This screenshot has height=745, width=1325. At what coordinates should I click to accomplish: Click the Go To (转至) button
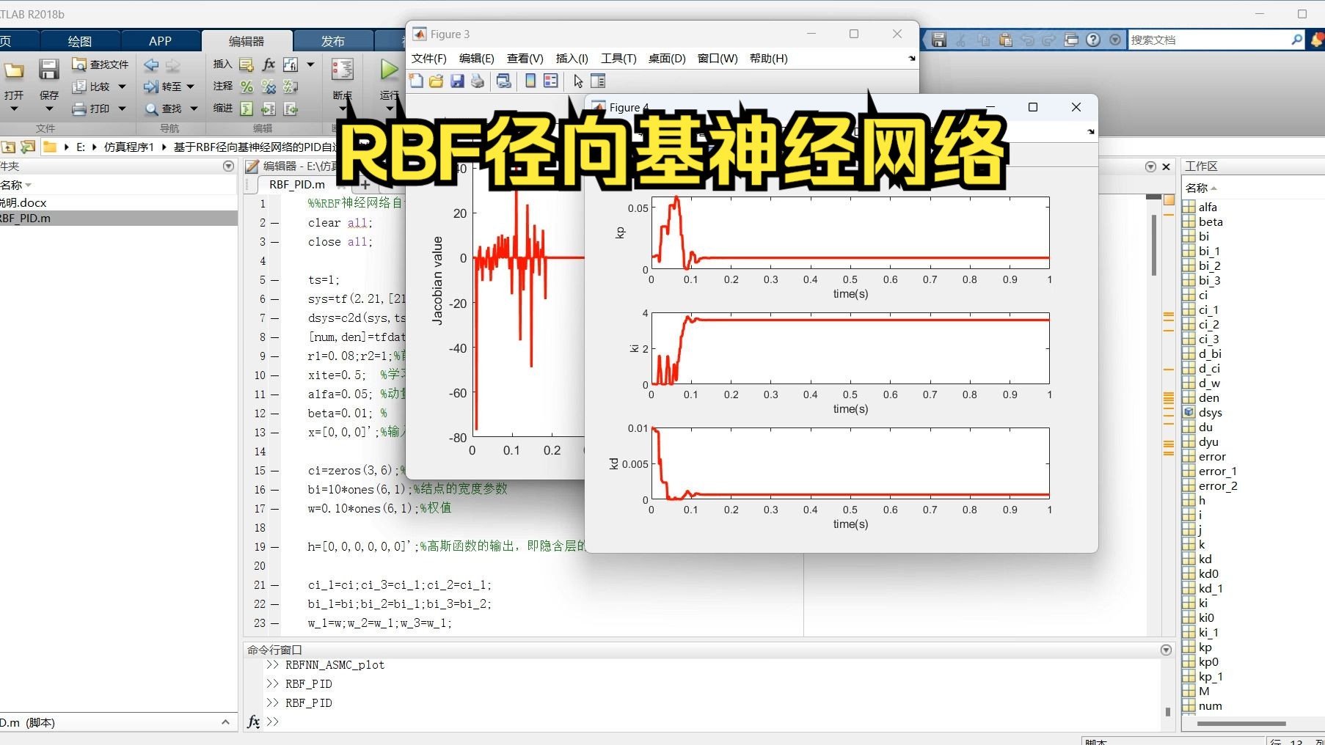pos(163,87)
